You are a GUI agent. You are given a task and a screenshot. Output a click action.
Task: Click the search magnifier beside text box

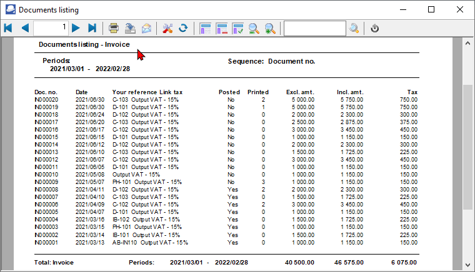click(x=354, y=29)
